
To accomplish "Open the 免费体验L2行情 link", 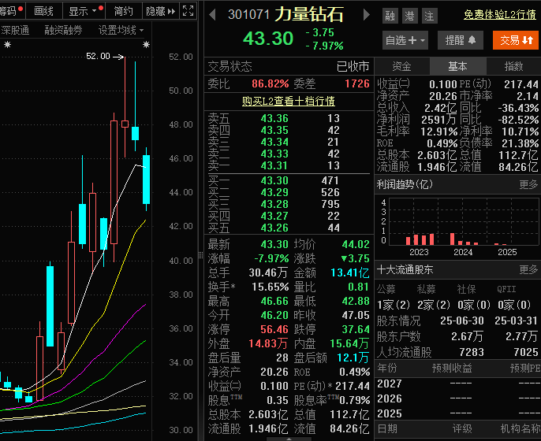I will [x=500, y=14].
